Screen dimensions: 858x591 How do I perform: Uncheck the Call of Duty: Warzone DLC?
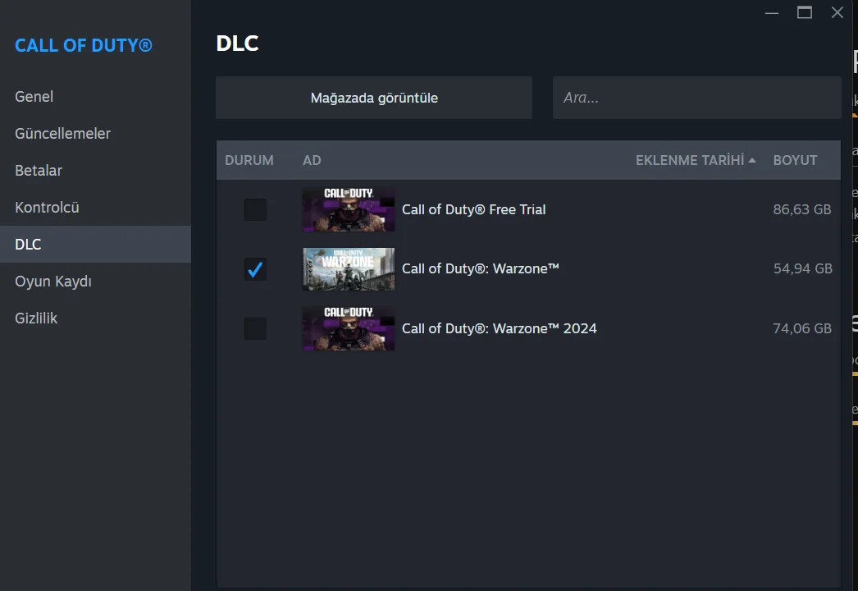point(256,269)
